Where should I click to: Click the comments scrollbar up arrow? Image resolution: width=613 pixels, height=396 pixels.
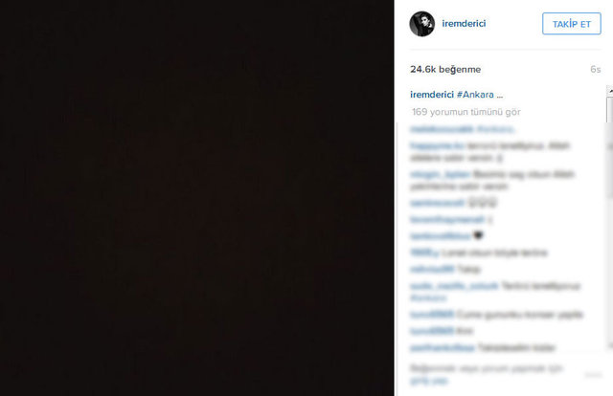[610, 90]
